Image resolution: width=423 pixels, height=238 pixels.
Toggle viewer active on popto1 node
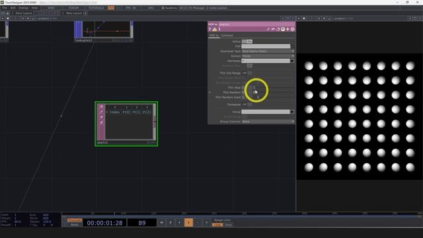[x=101, y=106]
